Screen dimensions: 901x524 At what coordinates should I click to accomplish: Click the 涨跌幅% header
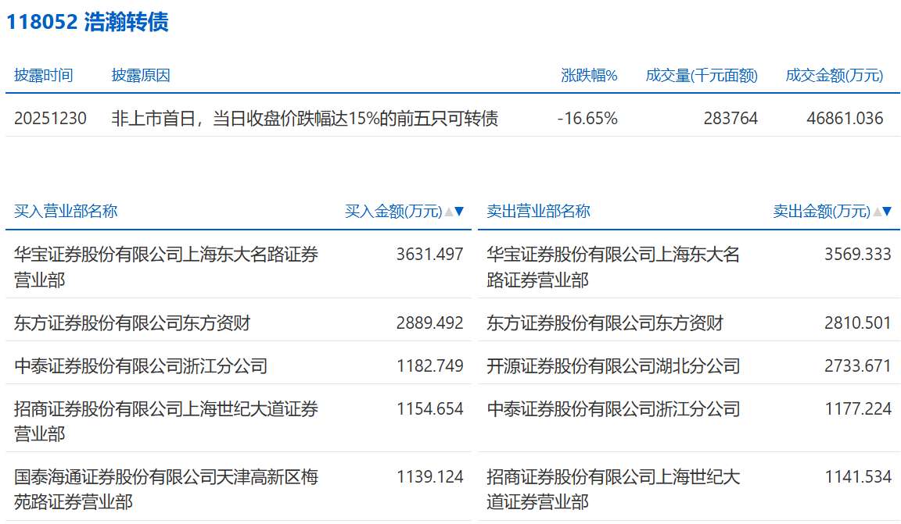589,75
